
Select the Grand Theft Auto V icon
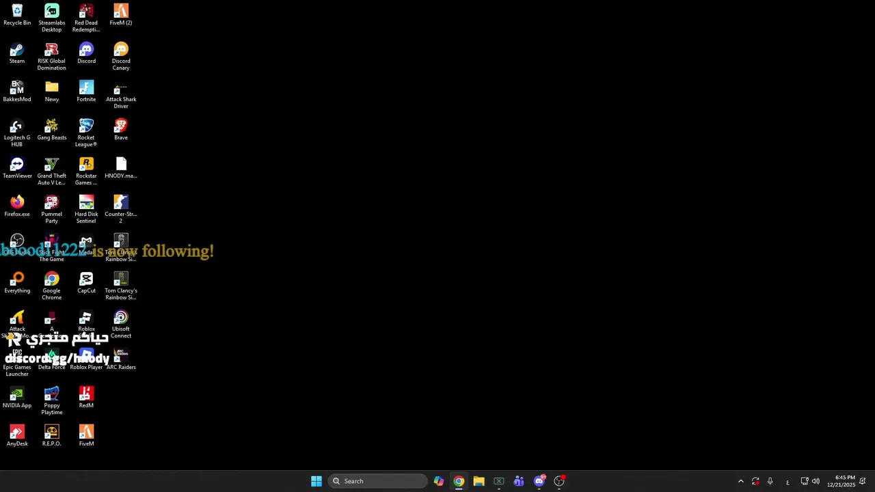(x=52, y=172)
